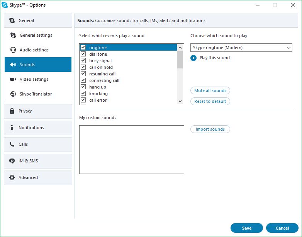The height and width of the screenshot is (237, 302).
Task: Click the speaker icon next to Sounds
Action: coord(13,65)
